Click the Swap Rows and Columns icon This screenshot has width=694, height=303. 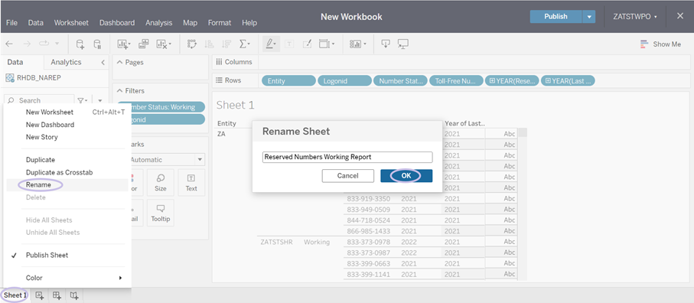pyautogui.click(x=191, y=44)
